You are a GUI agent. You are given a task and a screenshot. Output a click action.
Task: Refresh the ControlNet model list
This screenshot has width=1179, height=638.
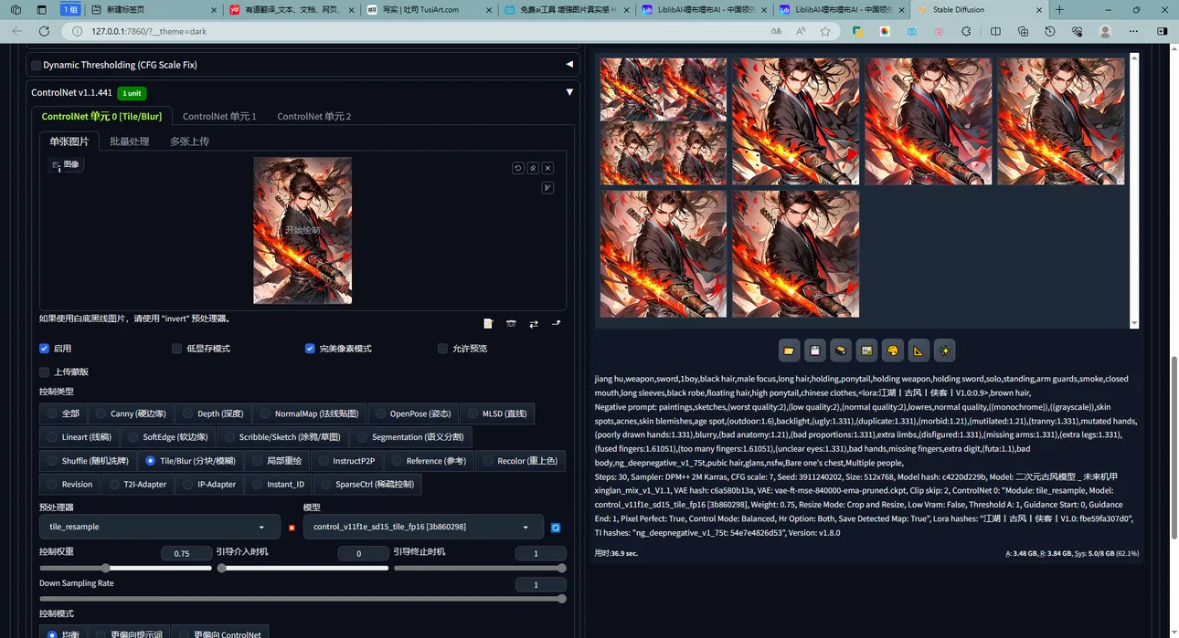[x=556, y=528]
